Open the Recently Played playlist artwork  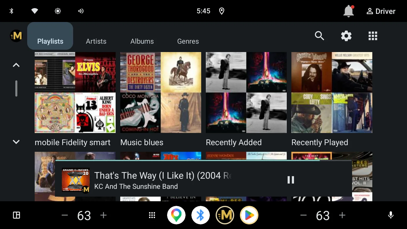coord(332,93)
